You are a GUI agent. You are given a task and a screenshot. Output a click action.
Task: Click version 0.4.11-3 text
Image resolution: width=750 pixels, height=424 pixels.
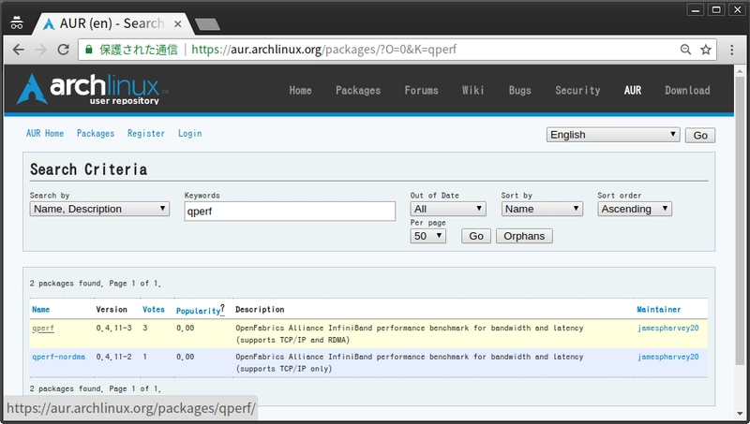point(113,328)
